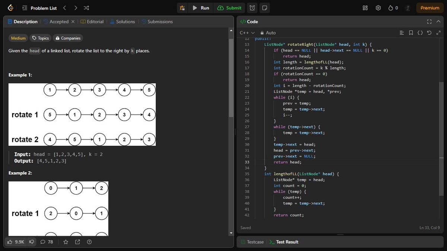Screen dimensions: 447x251
Task: Switch to the Submissions tab
Action: (x=157, y=22)
